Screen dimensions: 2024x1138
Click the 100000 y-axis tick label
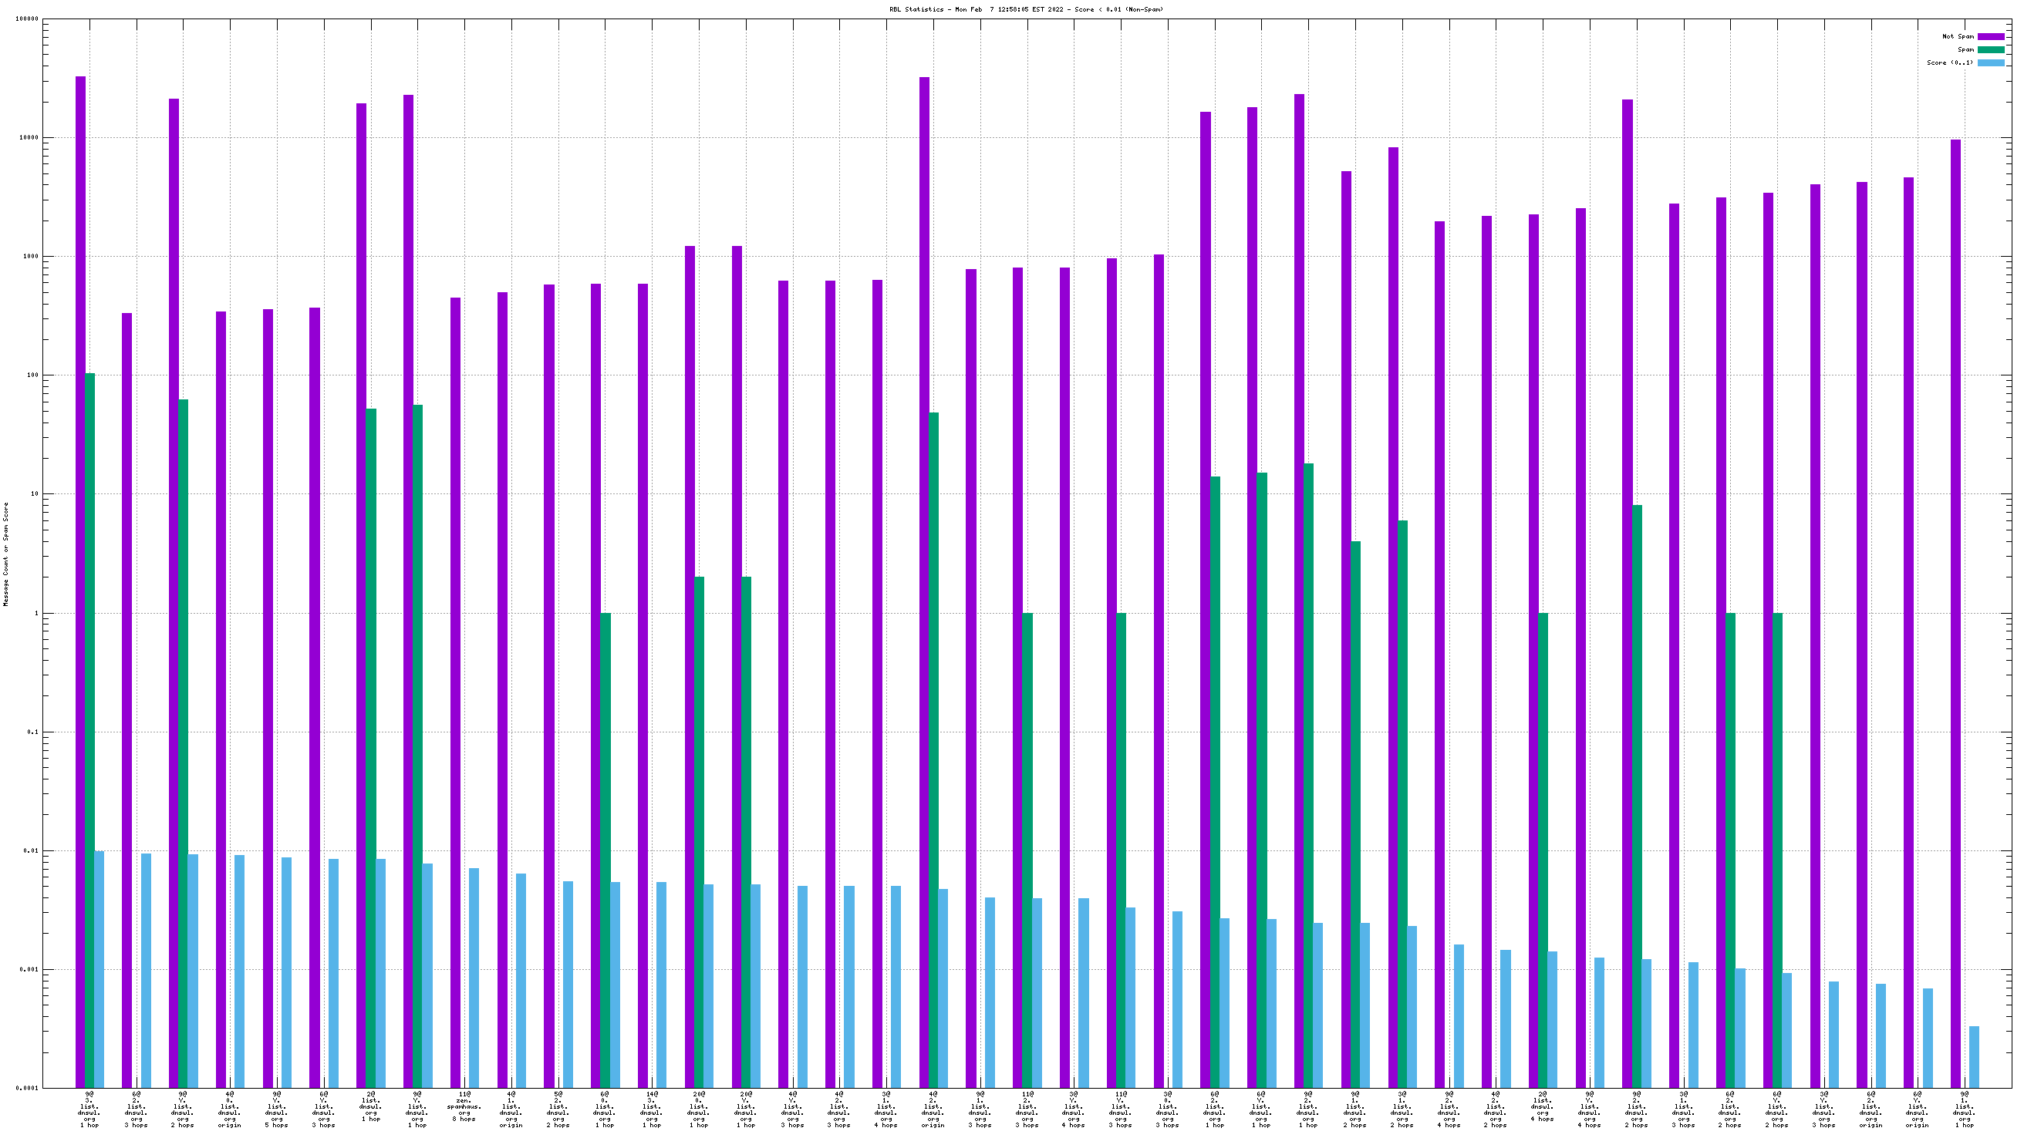click(x=26, y=19)
